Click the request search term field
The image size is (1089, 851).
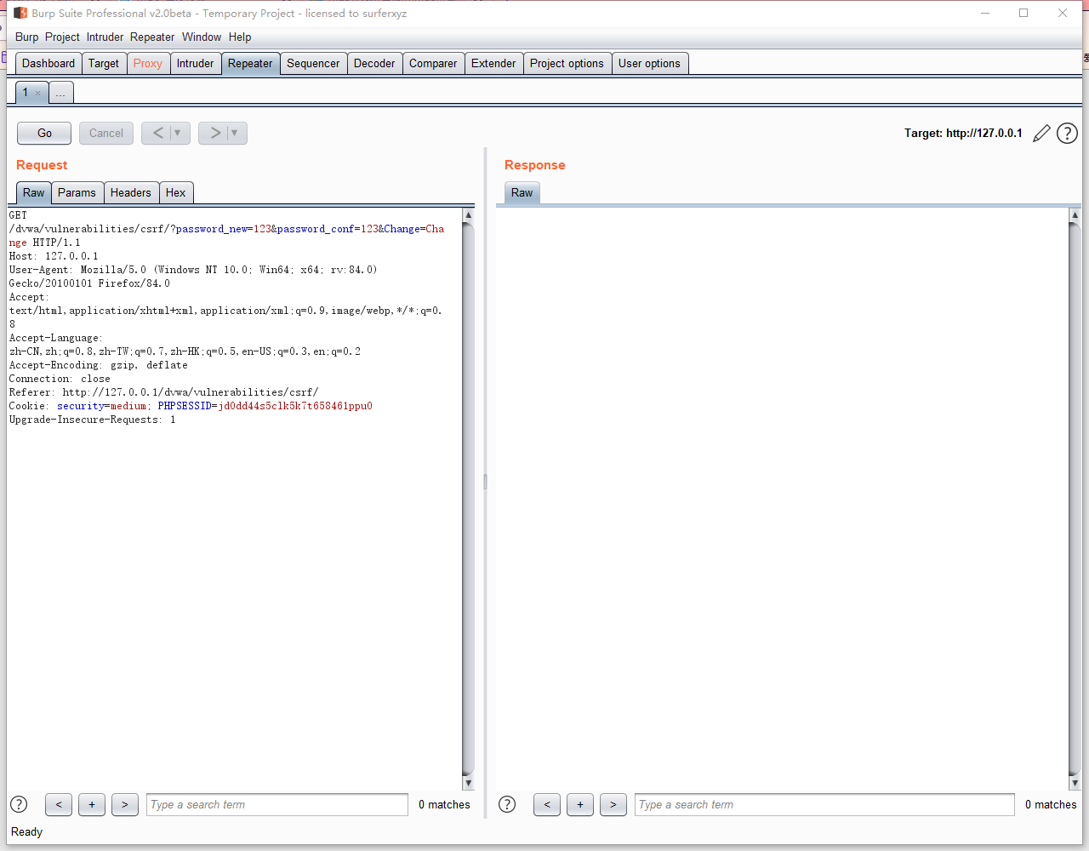pyautogui.click(x=277, y=804)
